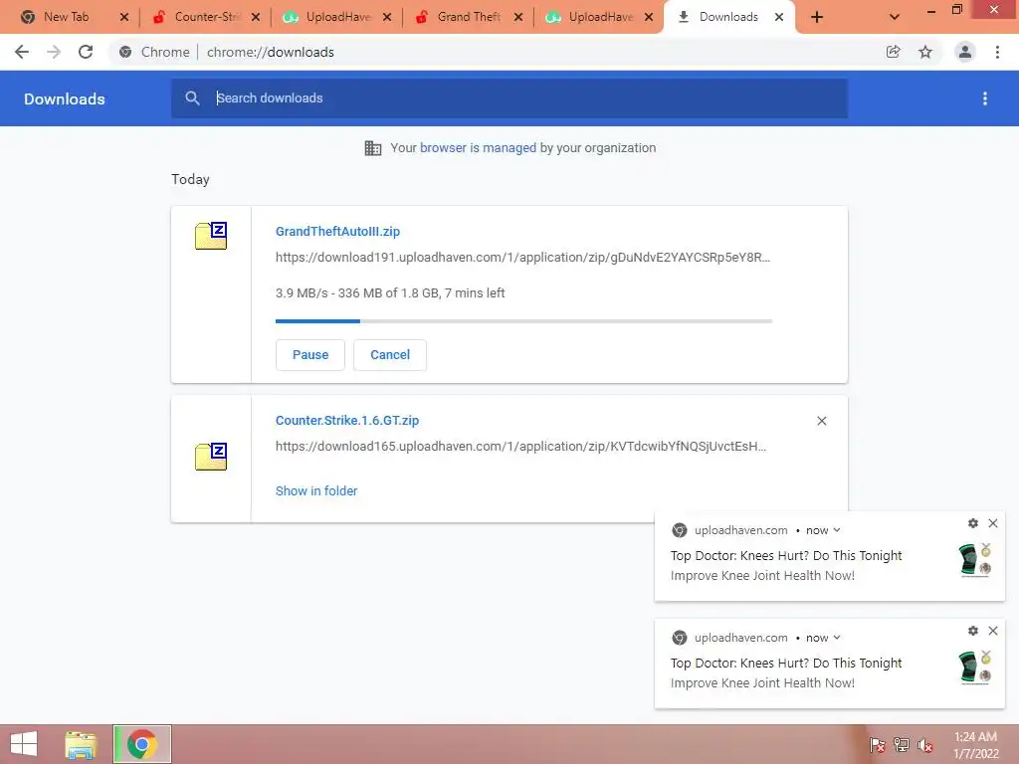Click the GrandTheftAutoIII download progress bar

(523, 321)
